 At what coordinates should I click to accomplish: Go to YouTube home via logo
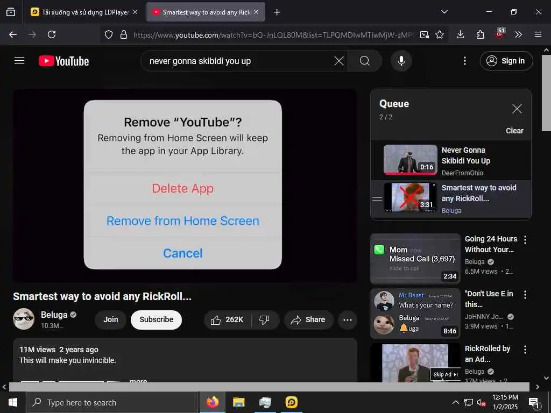[63, 61]
